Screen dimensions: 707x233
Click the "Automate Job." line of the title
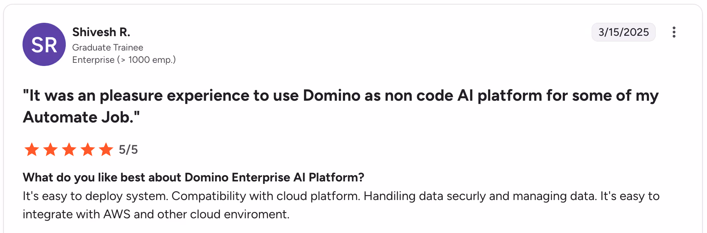pos(81,117)
